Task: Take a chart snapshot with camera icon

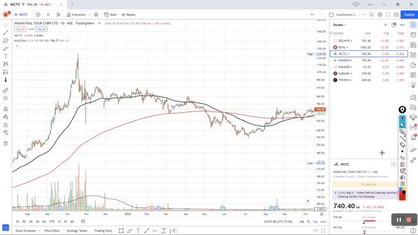Action: click(396, 14)
